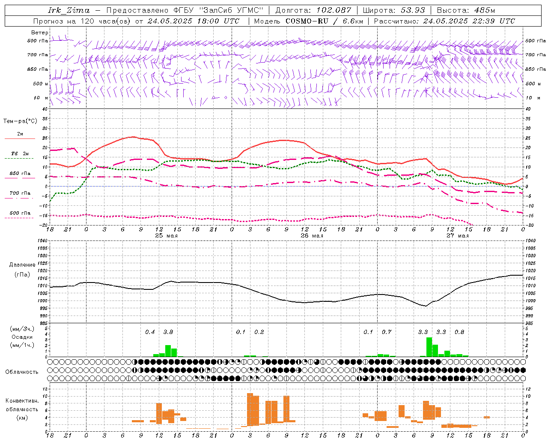Image resolution: width=548 pixels, height=439 pixels.
Task: Click the tallest orange convective cloud bar on 26 мая
Action: 250,409
